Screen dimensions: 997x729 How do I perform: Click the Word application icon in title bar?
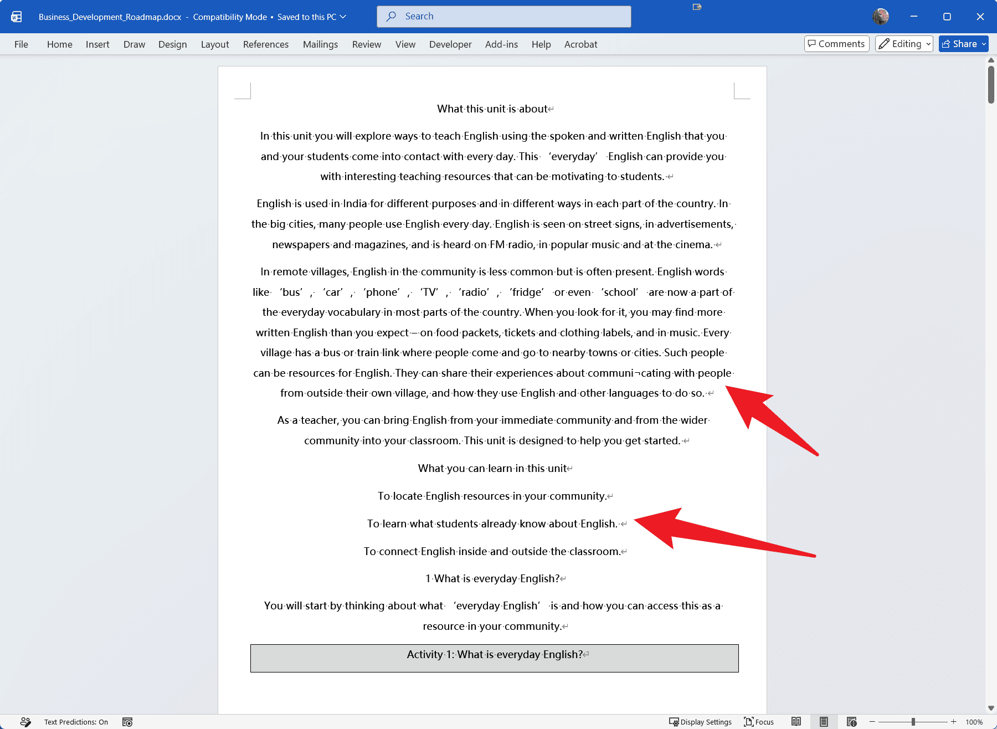17,17
